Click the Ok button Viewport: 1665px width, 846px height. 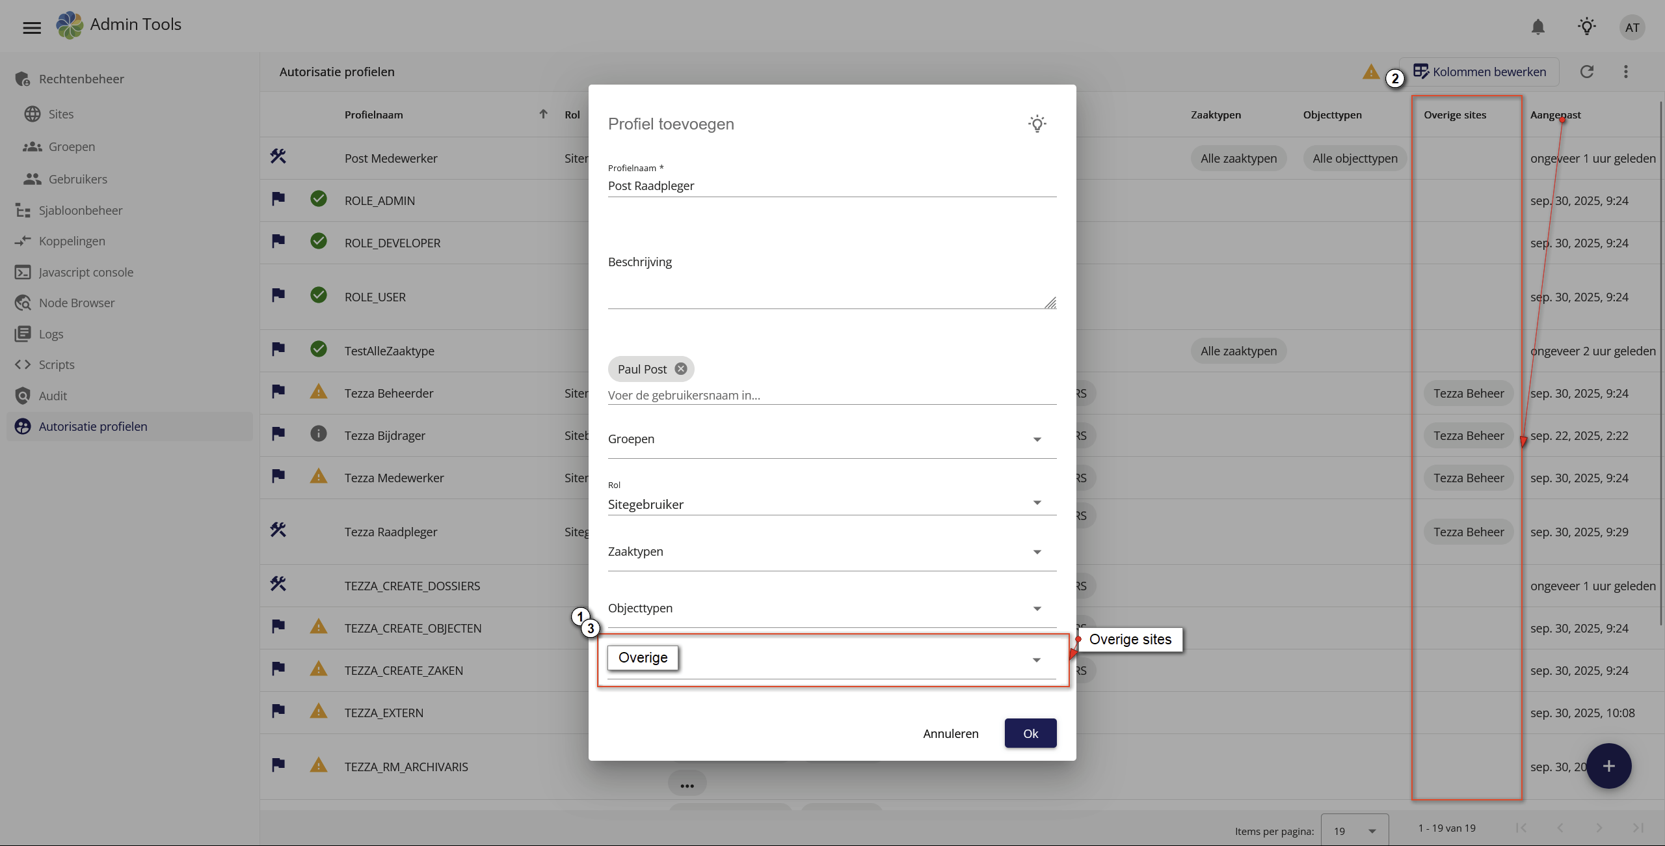tap(1030, 733)
